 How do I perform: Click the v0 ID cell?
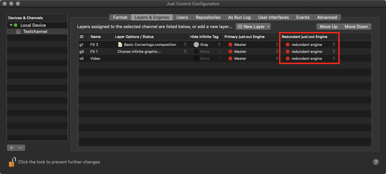click(84, 58)
